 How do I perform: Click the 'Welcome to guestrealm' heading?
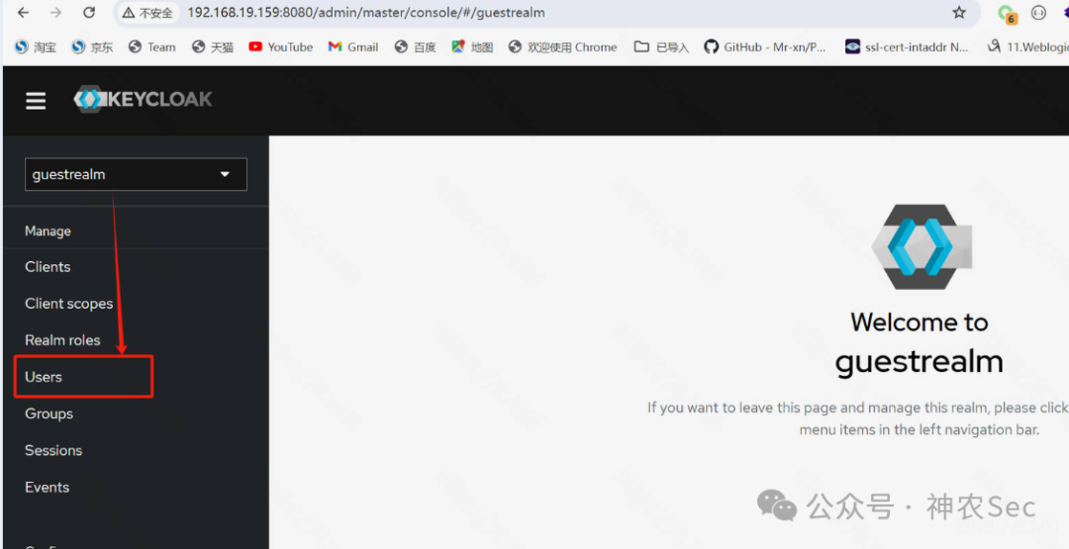point(919,342)
